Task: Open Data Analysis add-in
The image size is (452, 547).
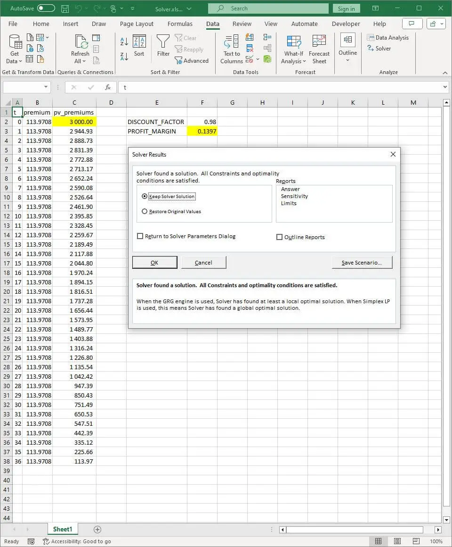Action: point(387,38)
